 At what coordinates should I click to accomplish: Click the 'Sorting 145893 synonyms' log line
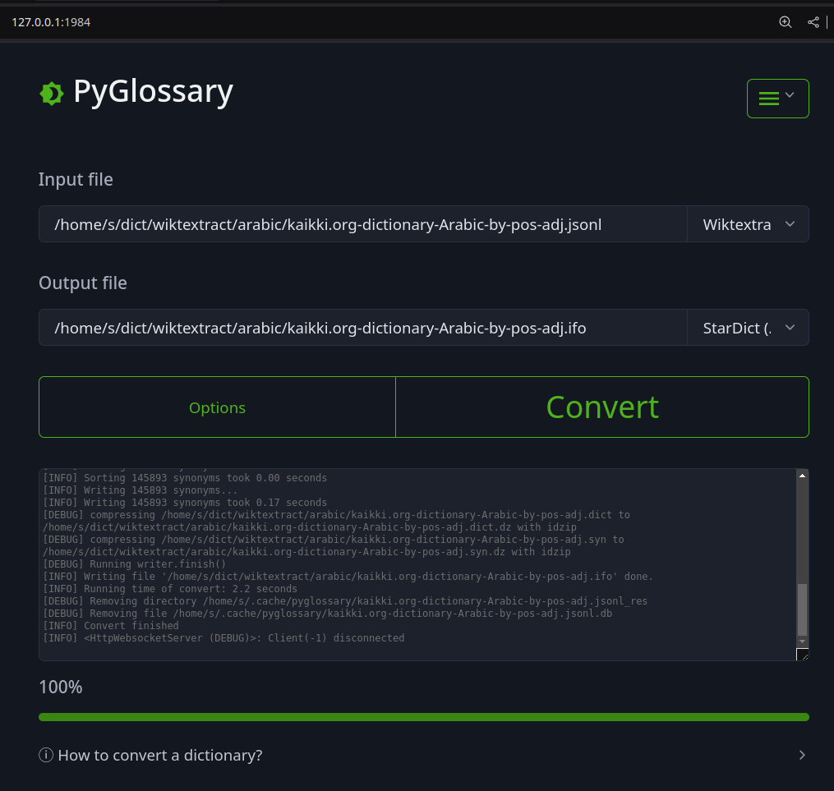(185, 478)
